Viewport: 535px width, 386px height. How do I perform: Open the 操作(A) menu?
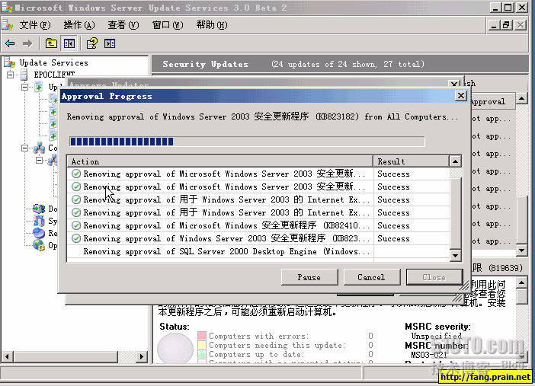[79, 25]
